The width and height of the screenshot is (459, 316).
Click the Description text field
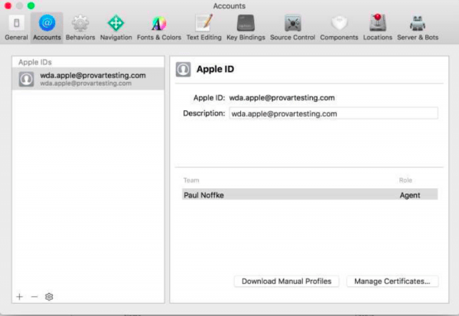pyautogui.click(x=333, y=113)
